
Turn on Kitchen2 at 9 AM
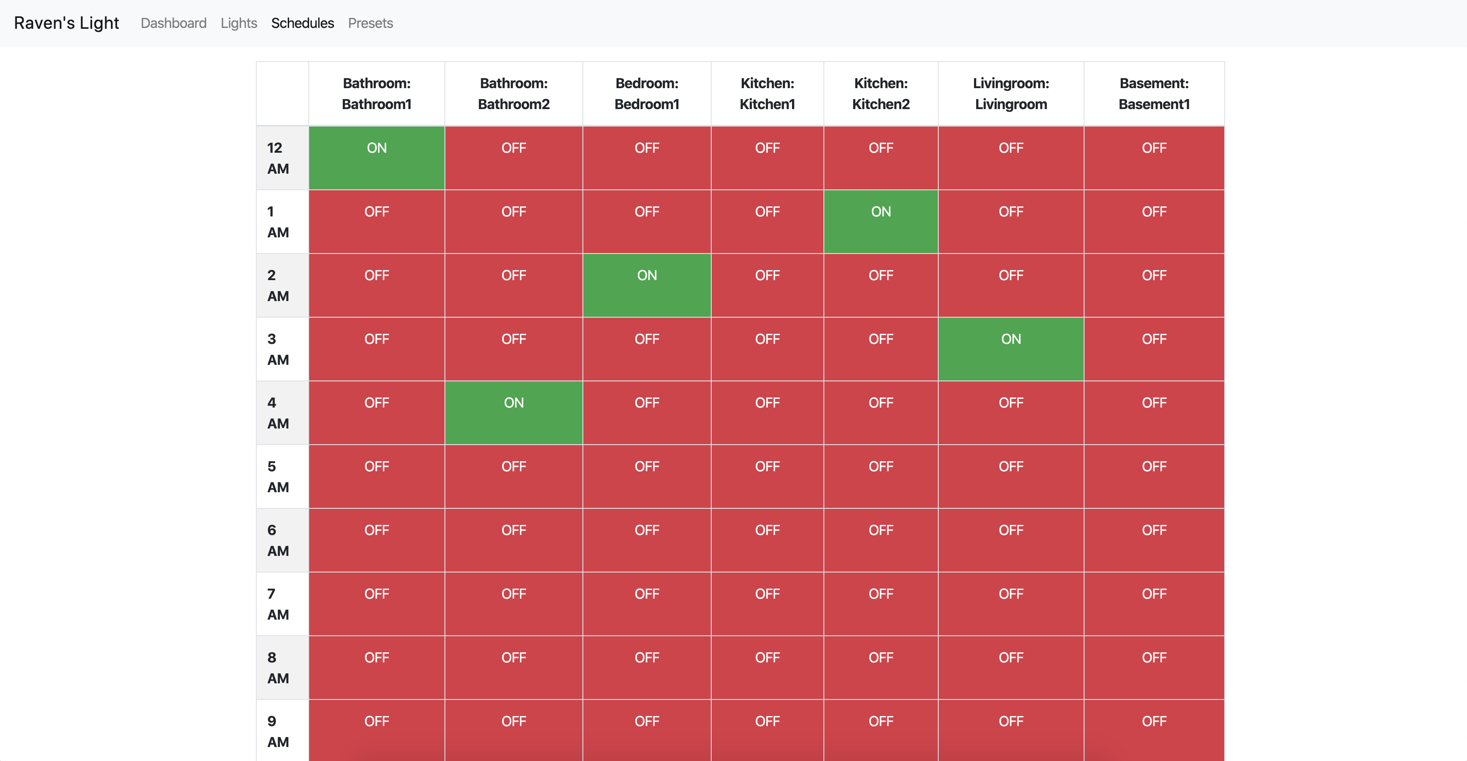pos(881,730)
